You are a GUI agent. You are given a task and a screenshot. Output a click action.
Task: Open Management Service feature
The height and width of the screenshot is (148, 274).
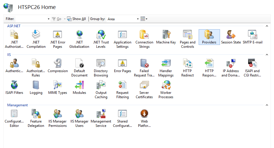(101, 118)
